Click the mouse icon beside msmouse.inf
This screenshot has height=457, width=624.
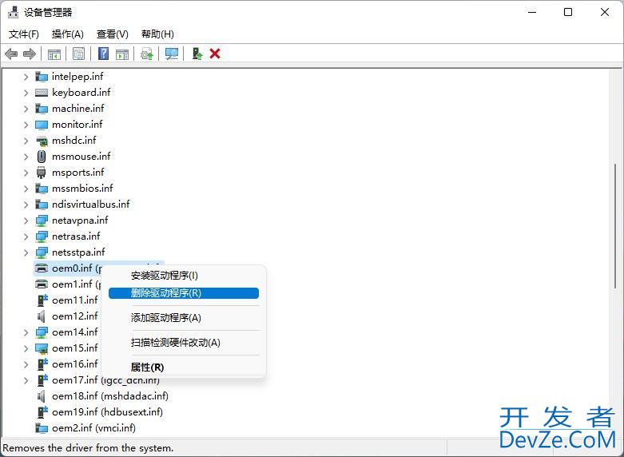pyautogui.click(x=42, y=157)
